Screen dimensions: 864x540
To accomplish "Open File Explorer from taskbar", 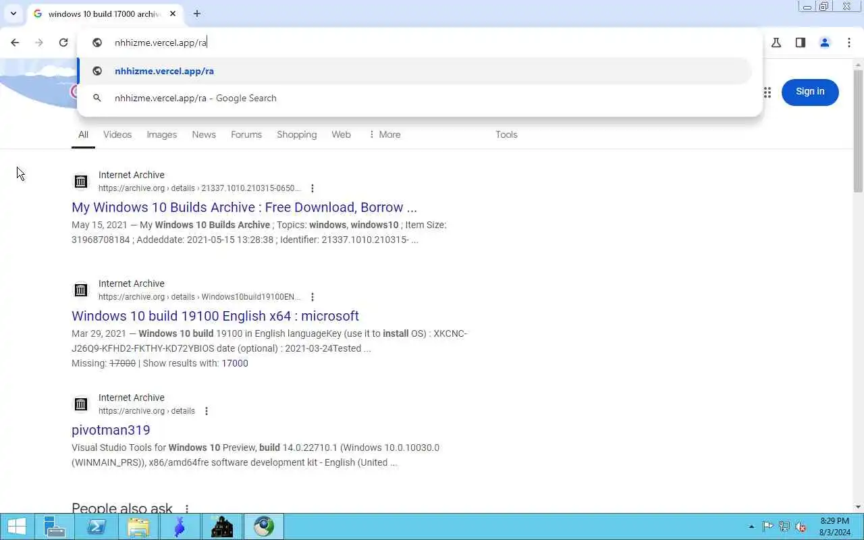I will coord(138,526).
